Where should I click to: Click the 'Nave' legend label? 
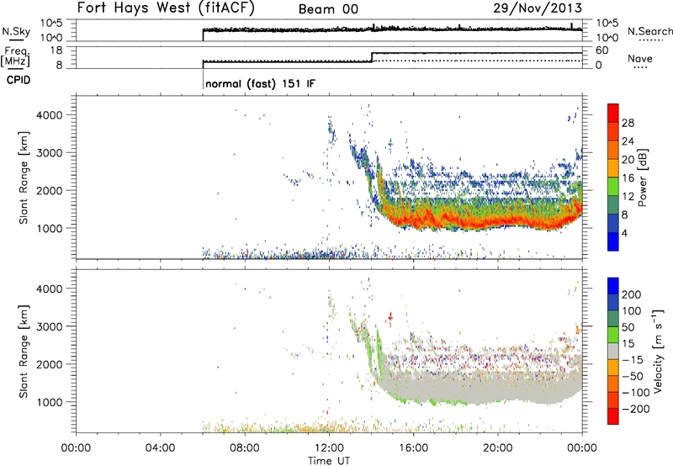click(x=639, y=58)
